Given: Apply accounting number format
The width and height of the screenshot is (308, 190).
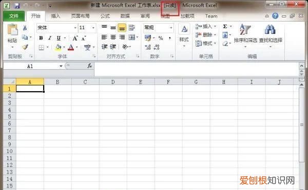Looking at the screenshot, I should (148, 37).
